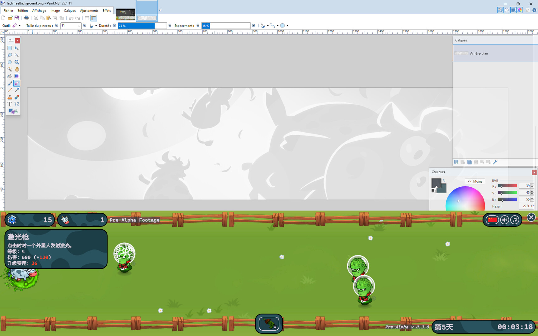The width and height of the screenshot is (538, 336).
Task: Toggle the pixel grid display
Action: (87, 18)
